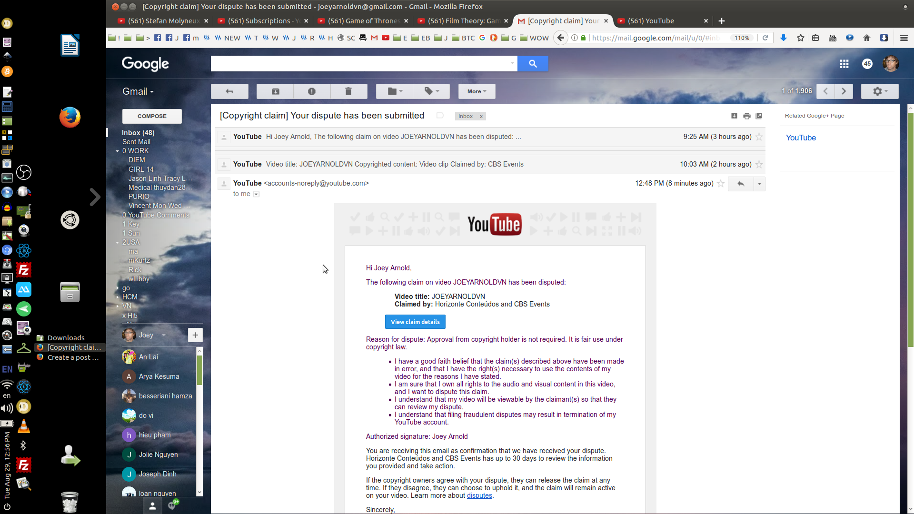
Task: Switch to the (561) YouTube tab
Action: 663,21
